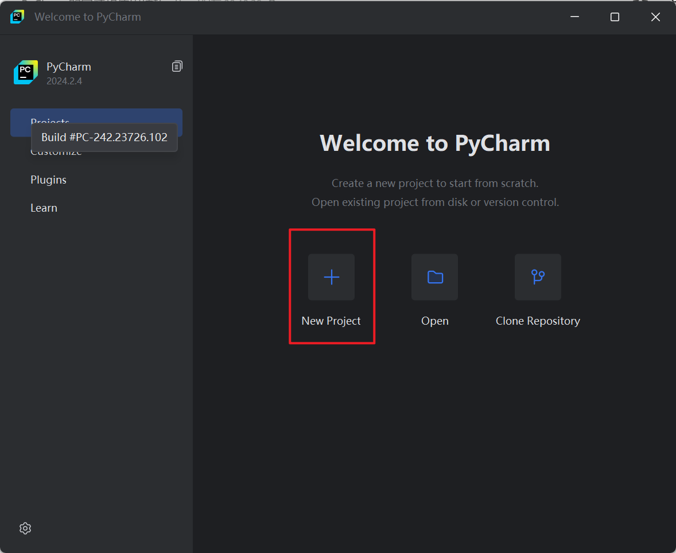Close the Welcome to PyCharm window
Viewport: 676px width, 553px height.
(x=655, y=17)
